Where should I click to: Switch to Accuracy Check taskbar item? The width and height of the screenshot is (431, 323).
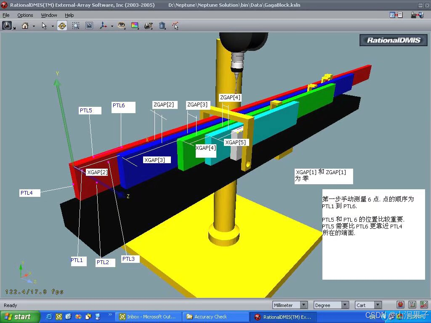pos(216,317)
